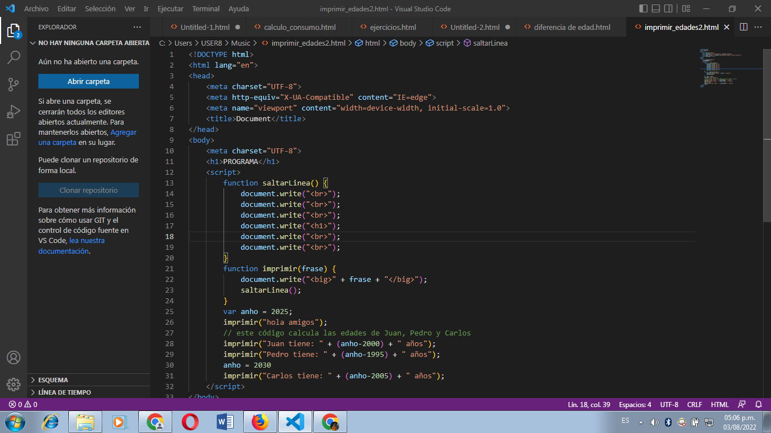The height and width of the screenshot is (433, 771).
Task: Open the Terminal menu
Action: [x=206, y=9]
